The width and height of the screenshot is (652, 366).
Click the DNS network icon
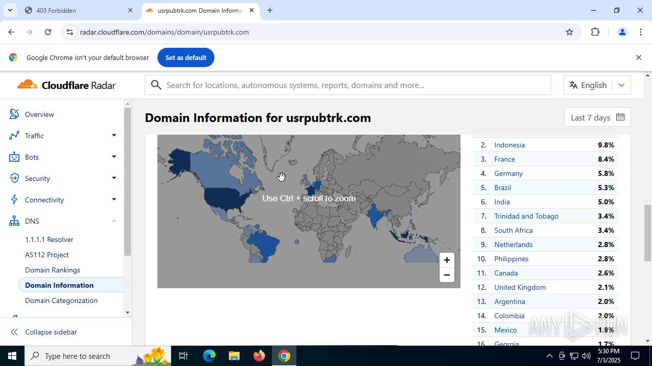pos(14,221)
